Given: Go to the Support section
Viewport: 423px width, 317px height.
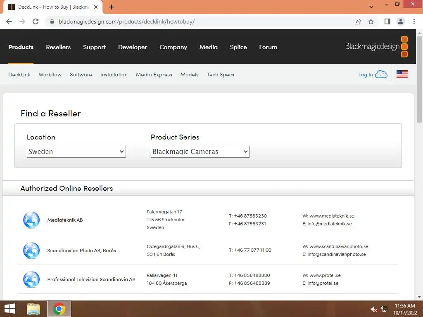Looking at the screenshot, I should (95, 47).
